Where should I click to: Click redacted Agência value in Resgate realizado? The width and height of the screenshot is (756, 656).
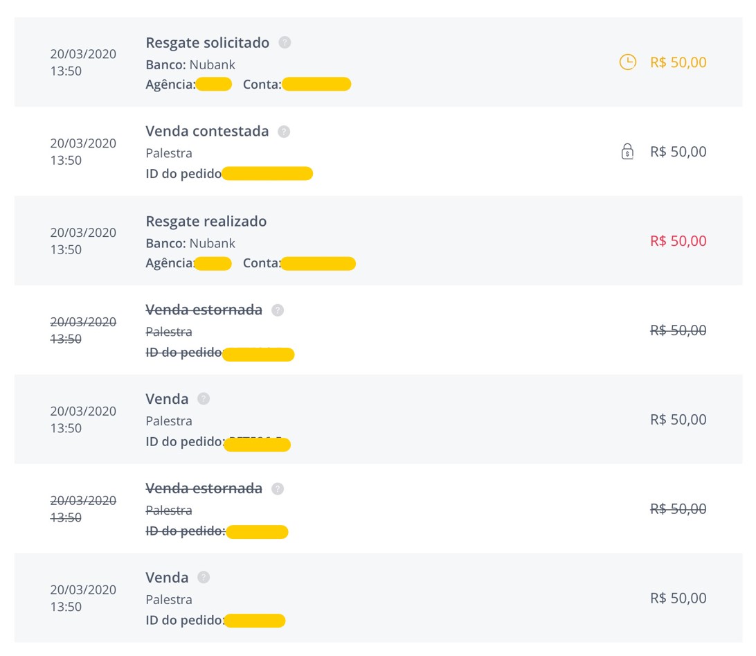coord(213,264)
